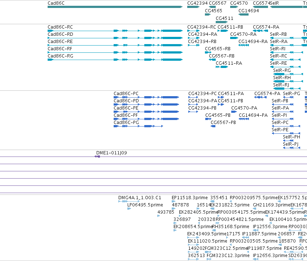
Task: Click protein Cad86C-PD label
Action: [126, 100]
